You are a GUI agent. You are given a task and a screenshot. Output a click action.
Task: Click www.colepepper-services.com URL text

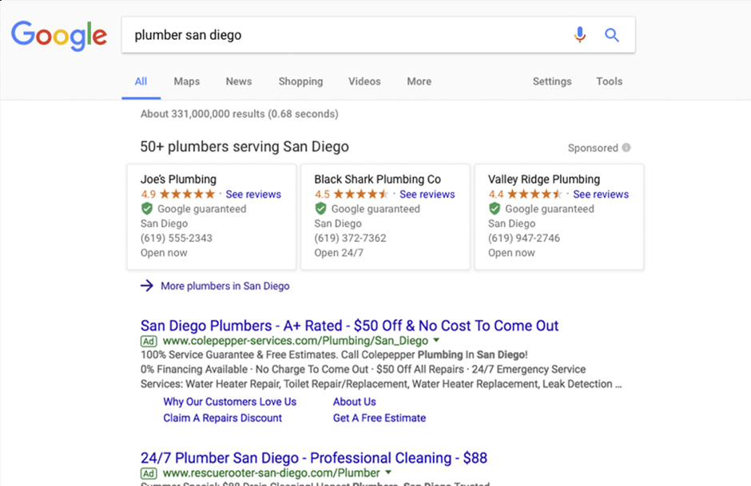pos(296,341)
